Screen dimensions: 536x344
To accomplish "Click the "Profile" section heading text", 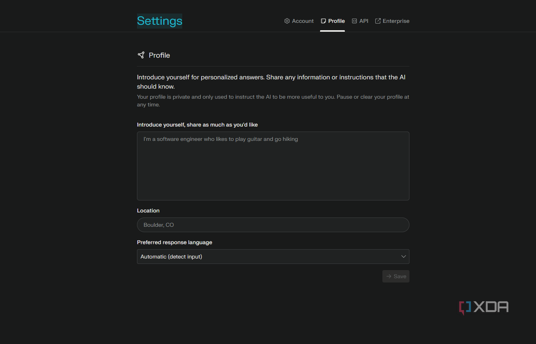I will (x=159, y=55).
